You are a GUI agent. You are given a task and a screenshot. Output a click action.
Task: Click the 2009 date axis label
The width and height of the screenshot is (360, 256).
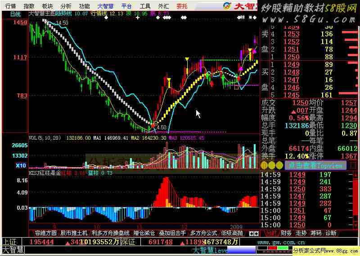click(236, 227)
